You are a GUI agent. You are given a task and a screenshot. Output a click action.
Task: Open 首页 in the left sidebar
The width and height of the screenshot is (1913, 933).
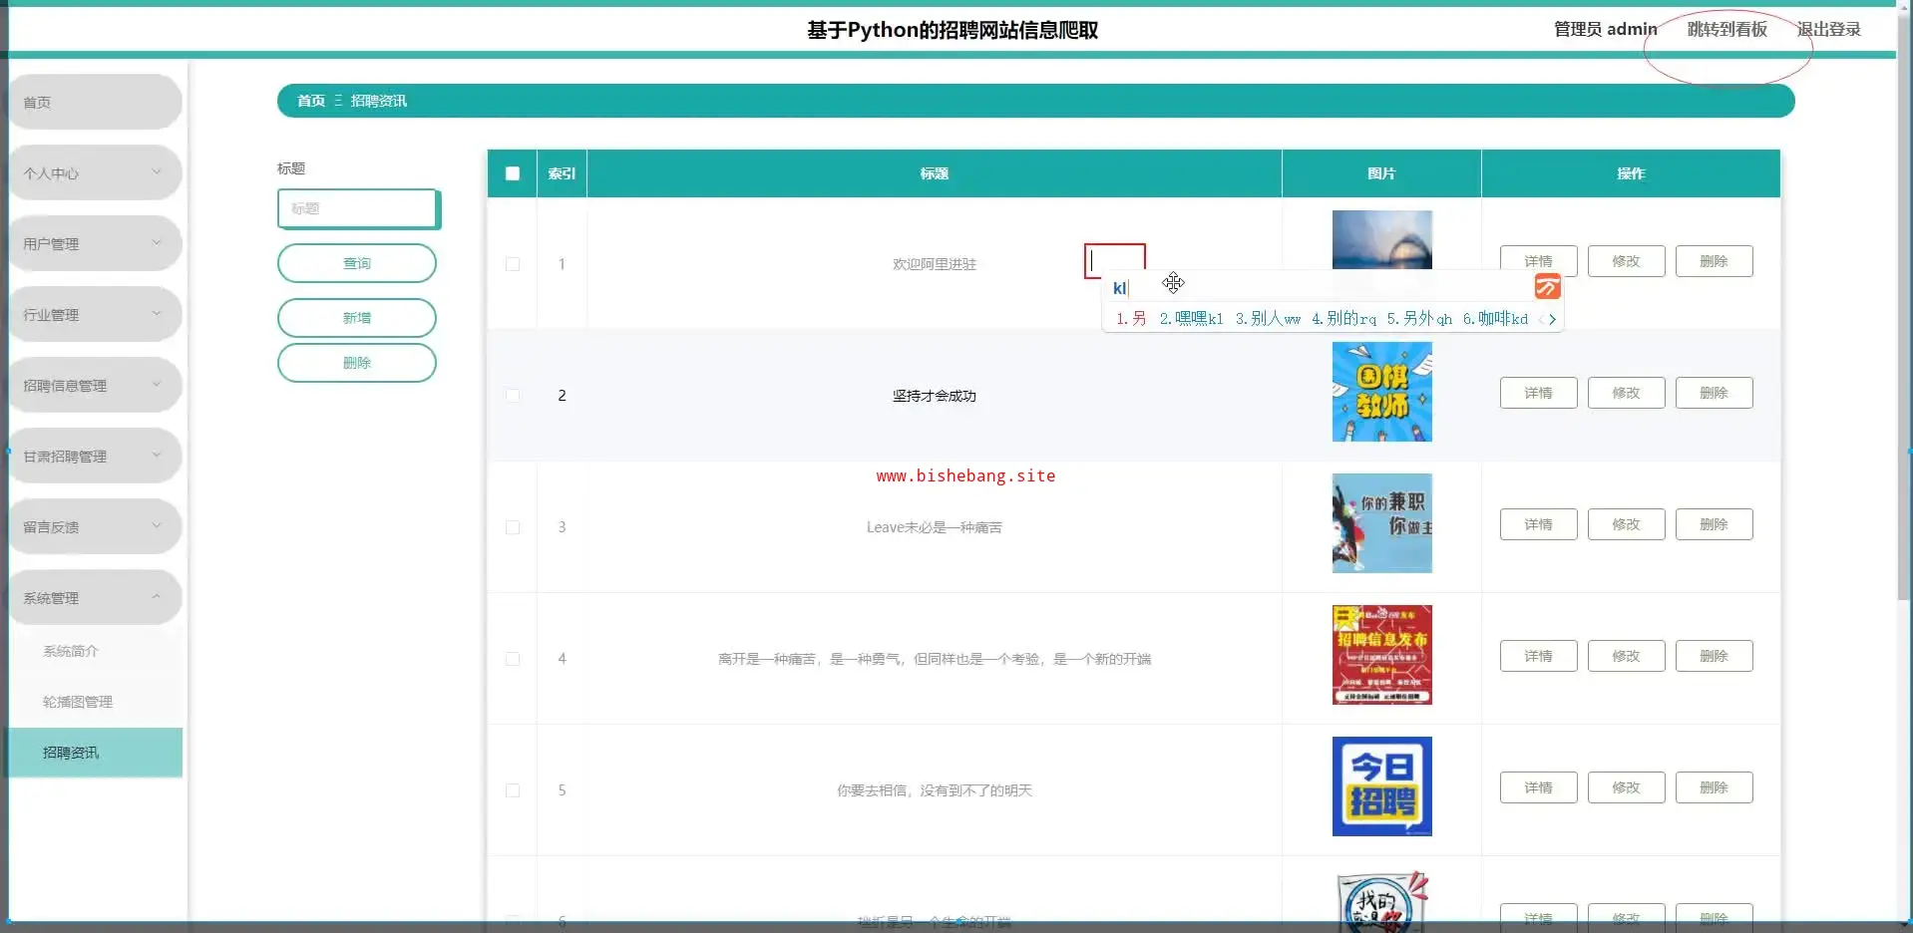(x=96, y=103)
